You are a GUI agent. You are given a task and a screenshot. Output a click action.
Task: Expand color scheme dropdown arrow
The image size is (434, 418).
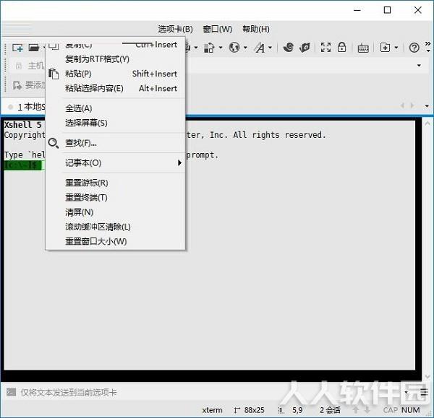[221, 48]
